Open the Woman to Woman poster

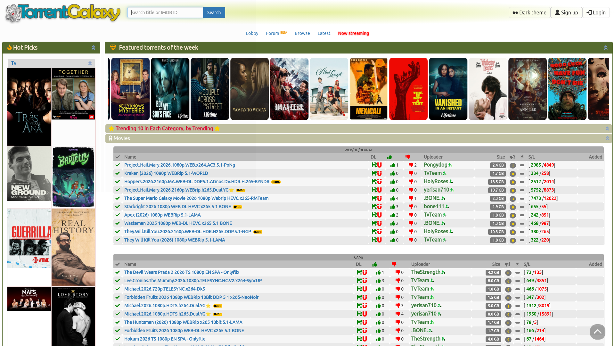point(250,89)
